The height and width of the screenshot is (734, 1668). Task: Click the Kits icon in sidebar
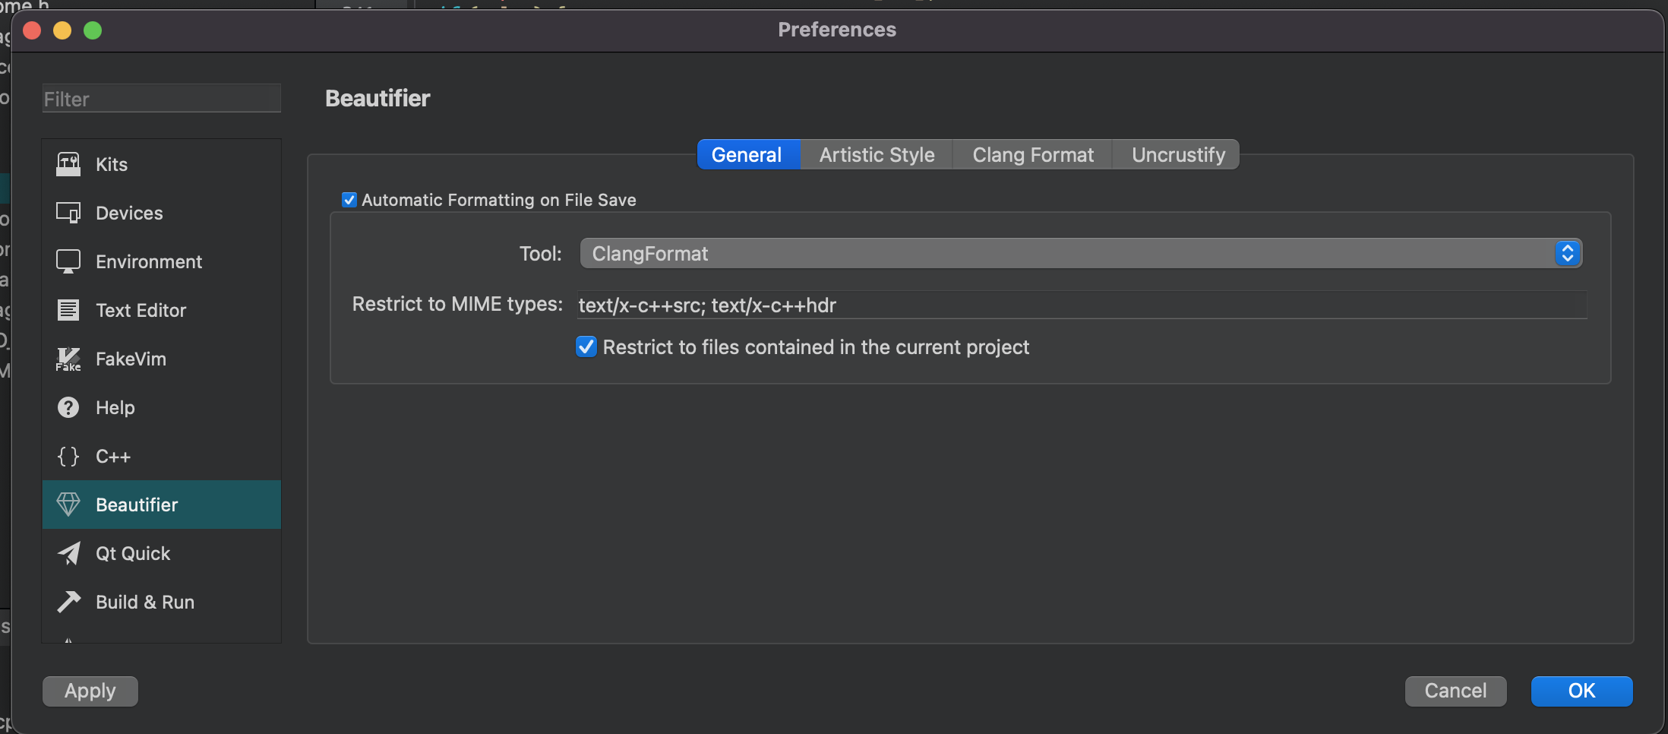click(68, 164)
